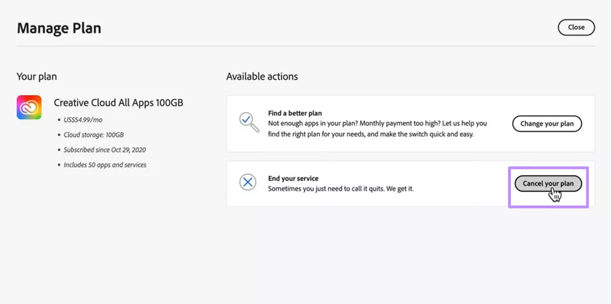611x304 pixels.
Task: Click the US$54.99/mo price line
Action: point(83,120)
